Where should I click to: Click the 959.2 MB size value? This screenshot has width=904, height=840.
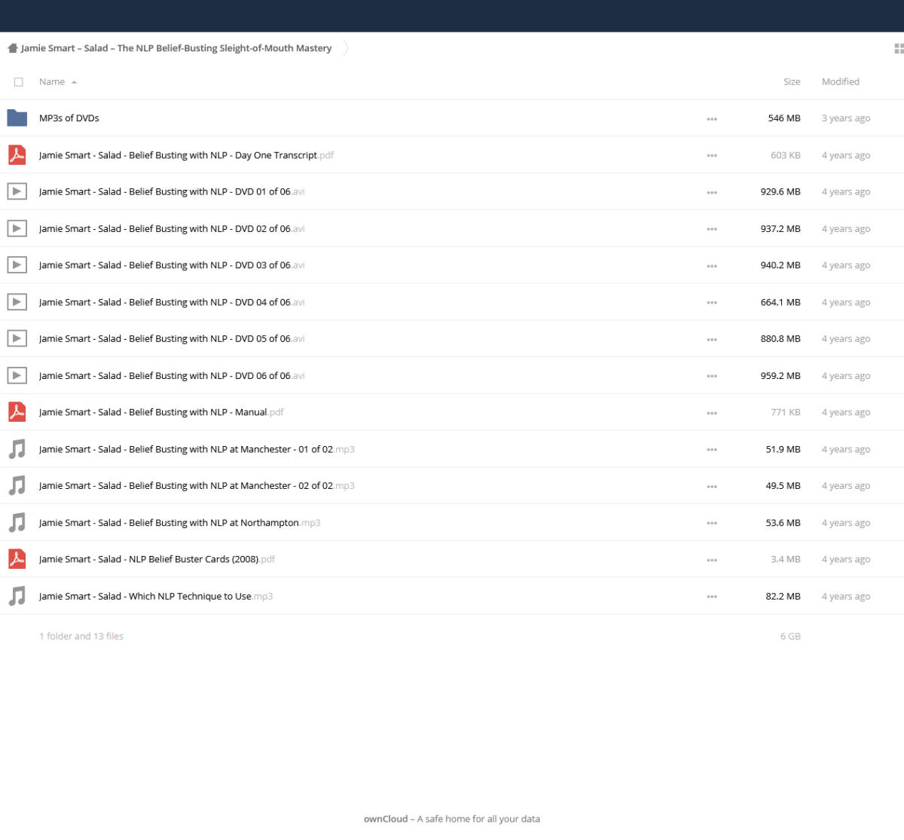point(780,375)
